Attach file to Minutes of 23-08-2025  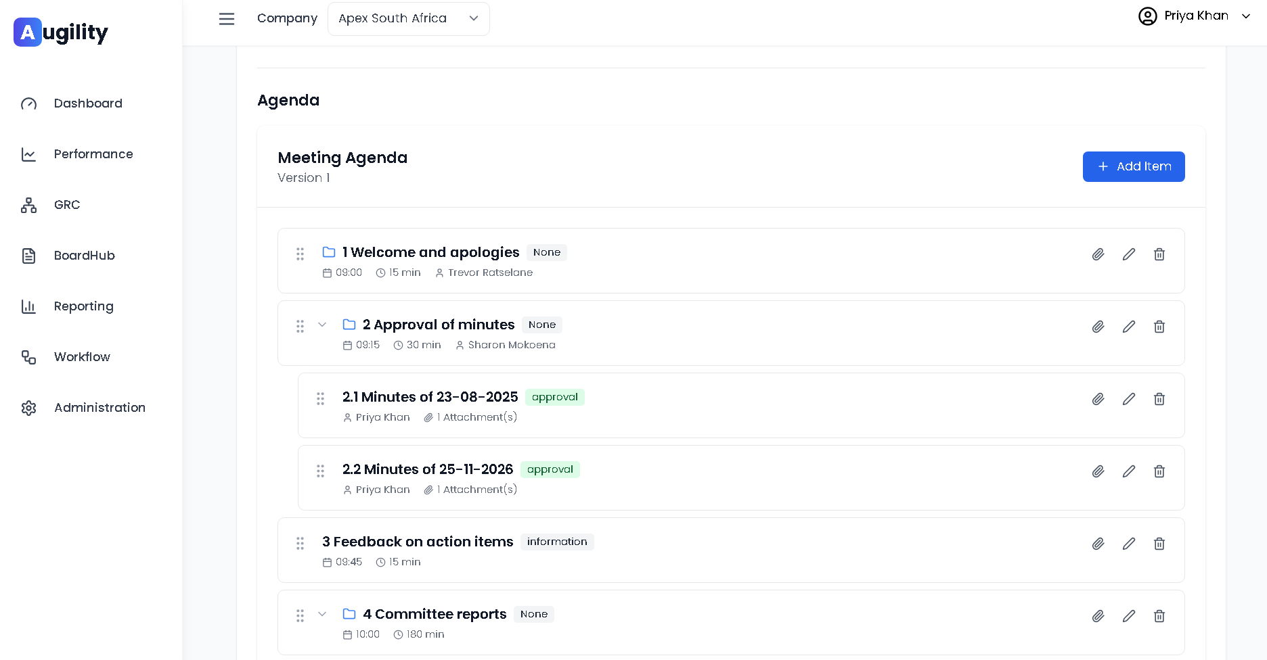tap(1098, 399)
